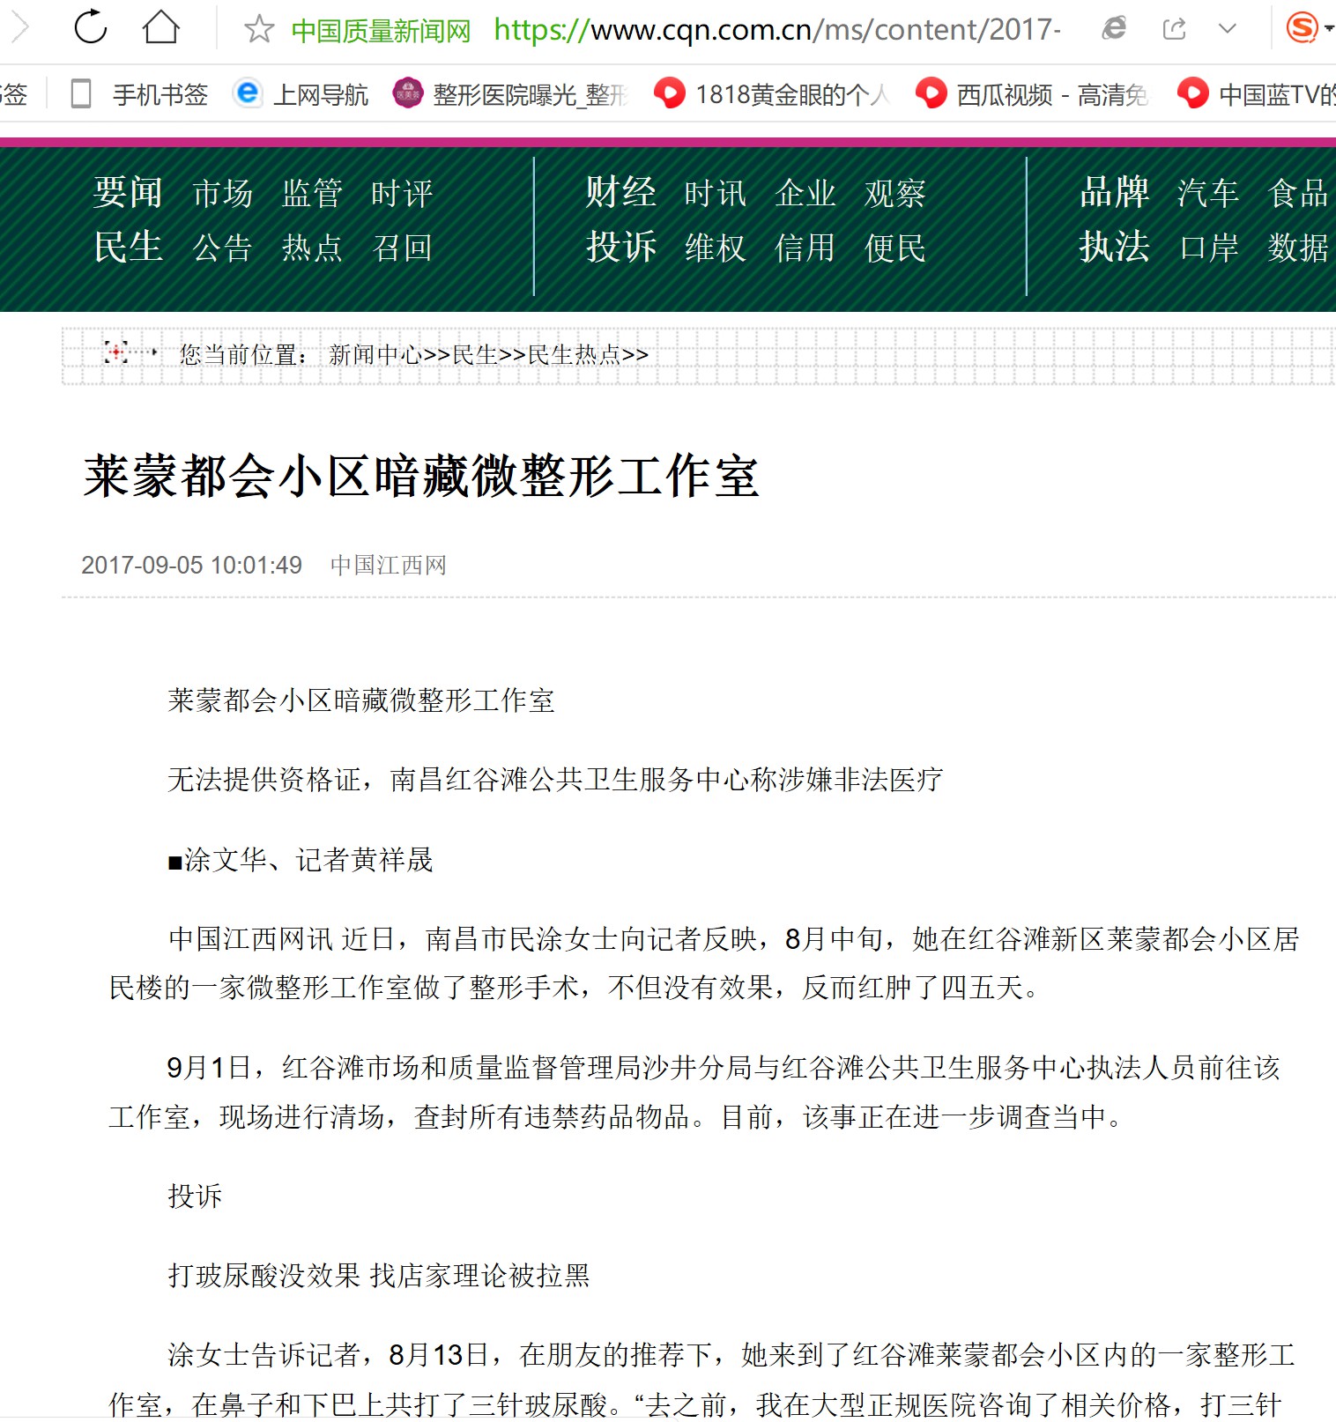This screenshot has height=1422, width=1336.
Task: Click the 民生 breadcrumb link
Action: pos(475,354)
